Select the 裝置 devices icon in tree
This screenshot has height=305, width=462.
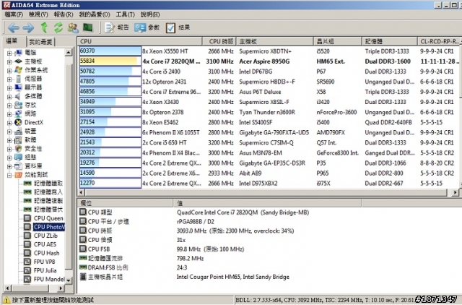tap(18, 131)
